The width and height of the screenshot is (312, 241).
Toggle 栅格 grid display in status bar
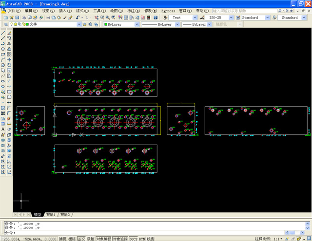point(72,239)
